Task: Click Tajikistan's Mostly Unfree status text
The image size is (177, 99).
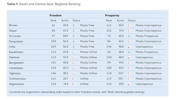Action: click(x=88, y=73)
